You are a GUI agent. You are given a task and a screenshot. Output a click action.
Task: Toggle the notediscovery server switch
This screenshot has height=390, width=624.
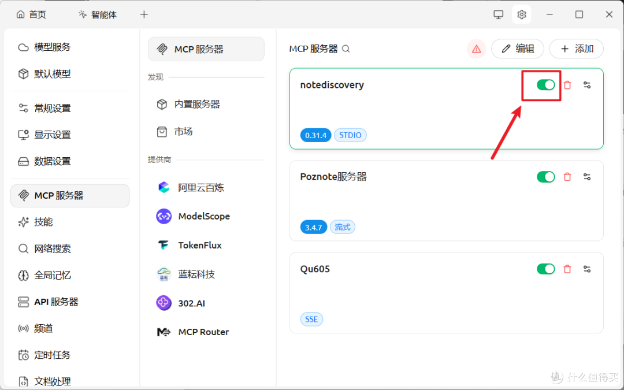[x=545, y=85]
